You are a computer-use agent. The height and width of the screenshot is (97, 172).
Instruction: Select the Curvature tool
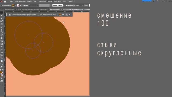pos(2,21)
